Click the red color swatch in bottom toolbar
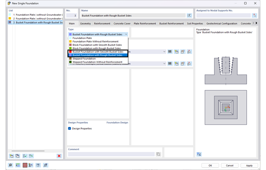 [25, 165]
